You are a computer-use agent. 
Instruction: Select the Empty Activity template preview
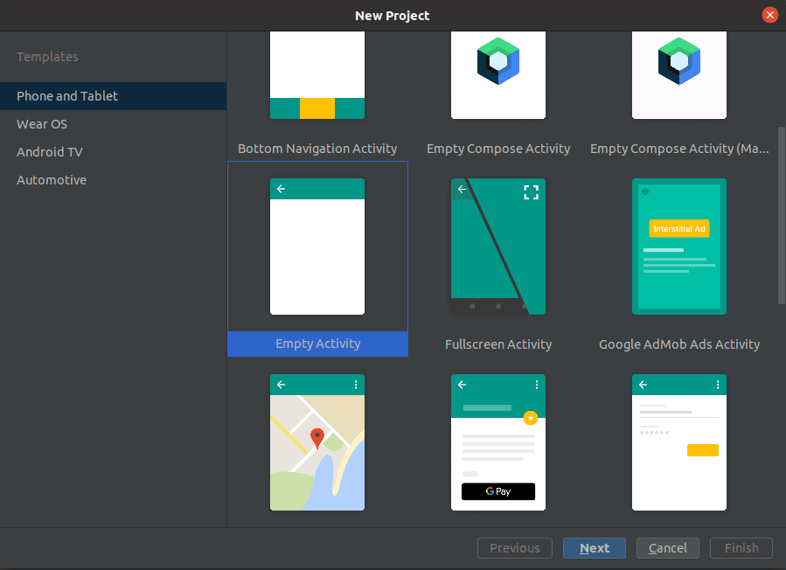click(x=317, y=247)
